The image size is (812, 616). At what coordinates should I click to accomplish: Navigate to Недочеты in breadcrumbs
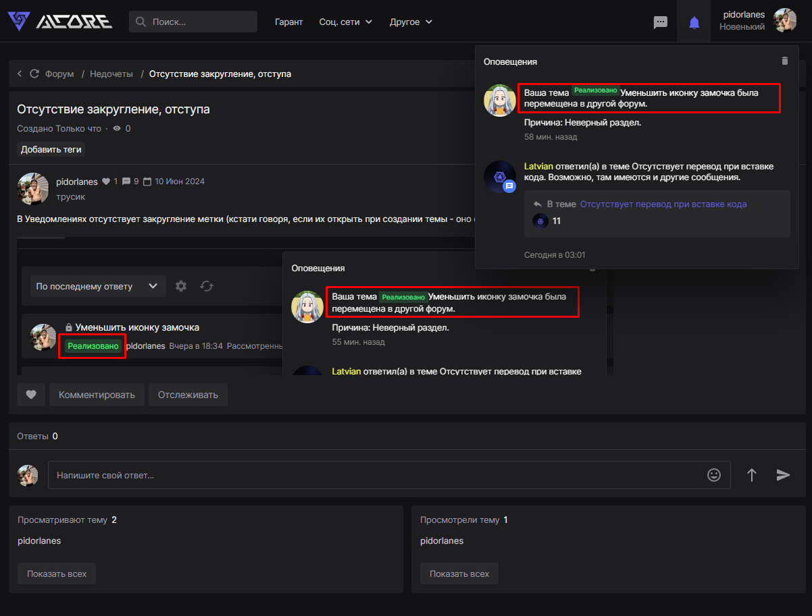[111, 74]
